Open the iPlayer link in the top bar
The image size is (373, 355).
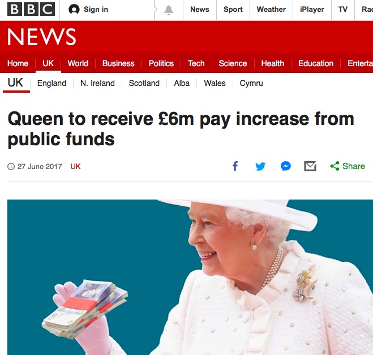pyautogui.click(x=312, y=10)
